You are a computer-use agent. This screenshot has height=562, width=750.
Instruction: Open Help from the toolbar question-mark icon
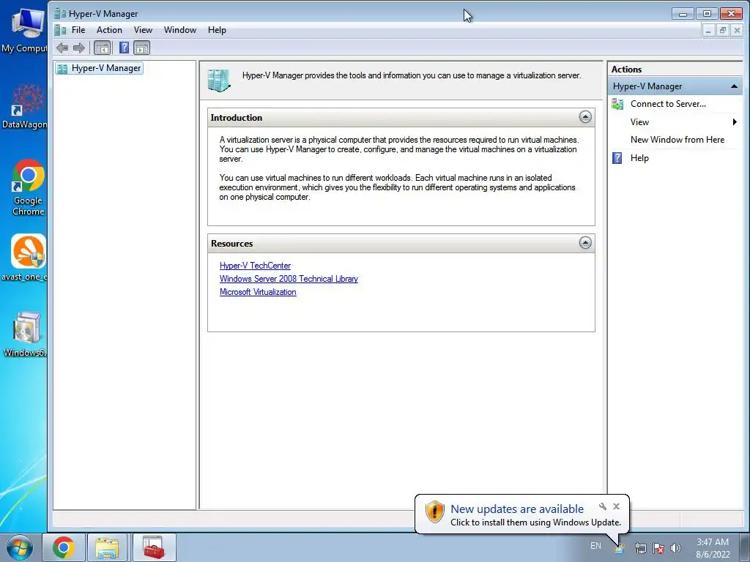(x=124, y=48)
